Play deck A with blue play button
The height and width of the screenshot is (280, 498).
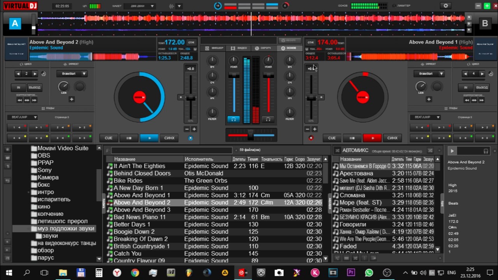[149, 138]
